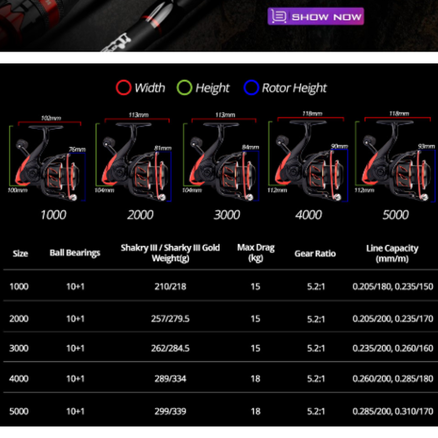This screenshot has height=438, width=438.
Task: Click the 84mm rotor height label
Action: (x=250, y=147)
